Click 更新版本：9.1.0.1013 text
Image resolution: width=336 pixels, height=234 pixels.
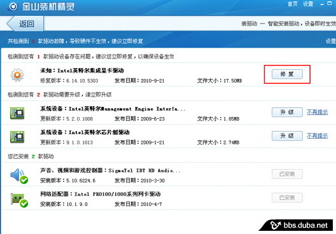pyautogui.click(x=66, y=142)
